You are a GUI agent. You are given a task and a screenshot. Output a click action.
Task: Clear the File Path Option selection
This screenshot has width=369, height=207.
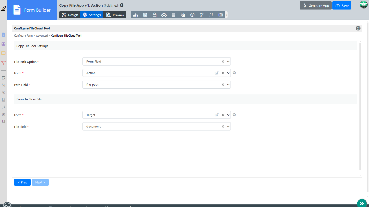[x=223, y=62]
